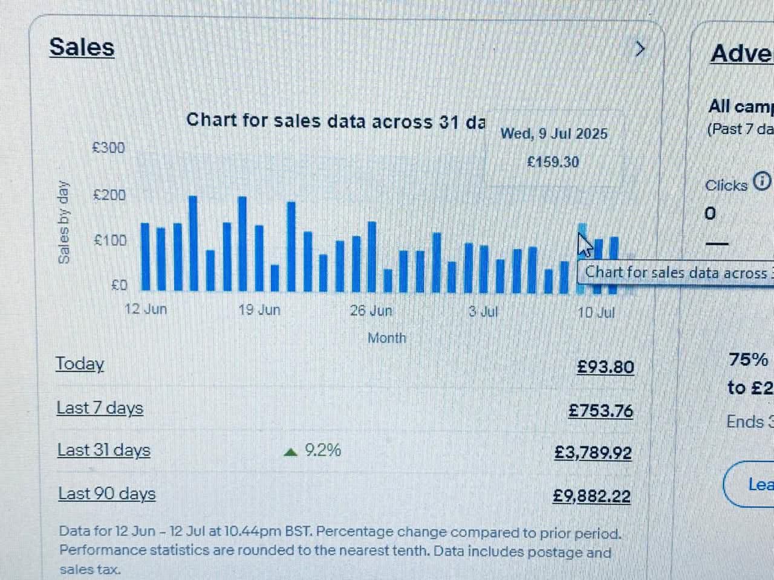
Task: Click the tall chart bar above 19 Jun
Action: [x=242, y=244]
